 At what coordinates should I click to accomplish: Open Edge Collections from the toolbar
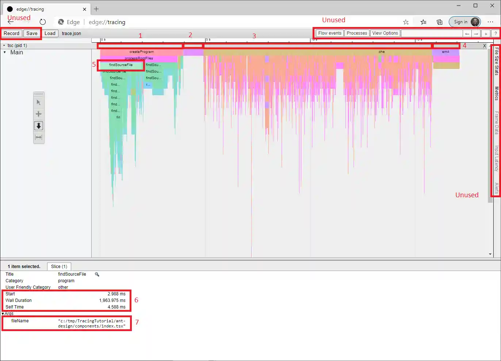[x=439, y=22]
